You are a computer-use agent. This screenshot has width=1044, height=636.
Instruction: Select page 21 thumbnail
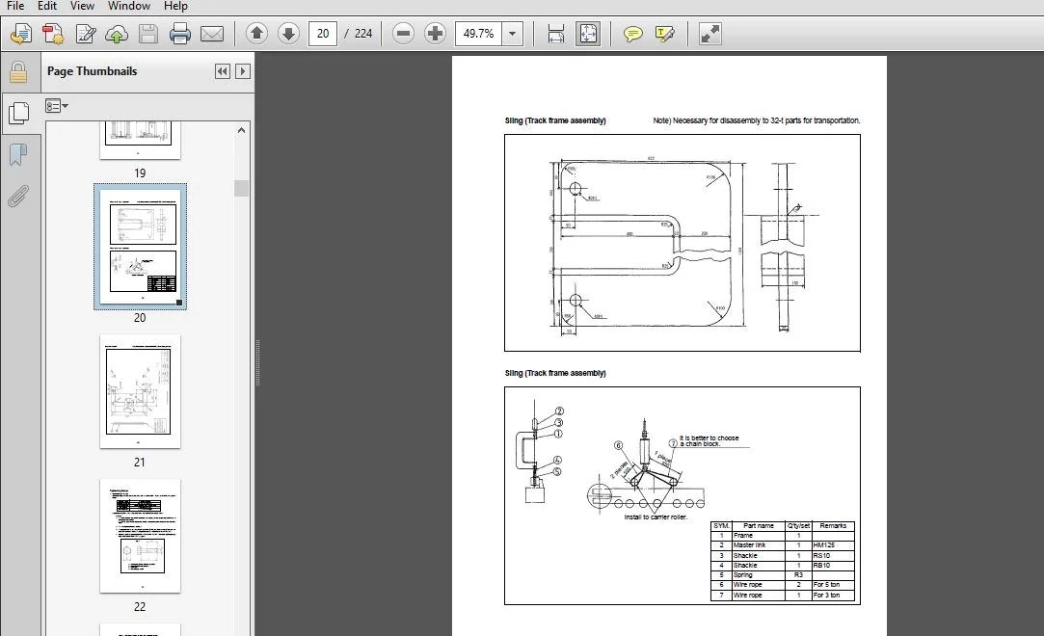140,391
